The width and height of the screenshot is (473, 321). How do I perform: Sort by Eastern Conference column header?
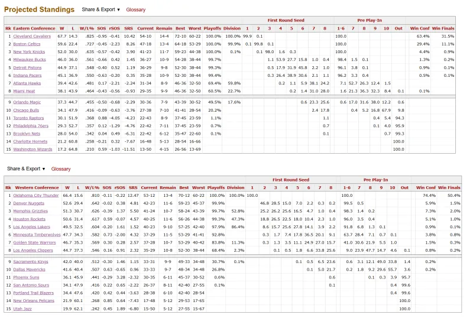pos(34,28)
